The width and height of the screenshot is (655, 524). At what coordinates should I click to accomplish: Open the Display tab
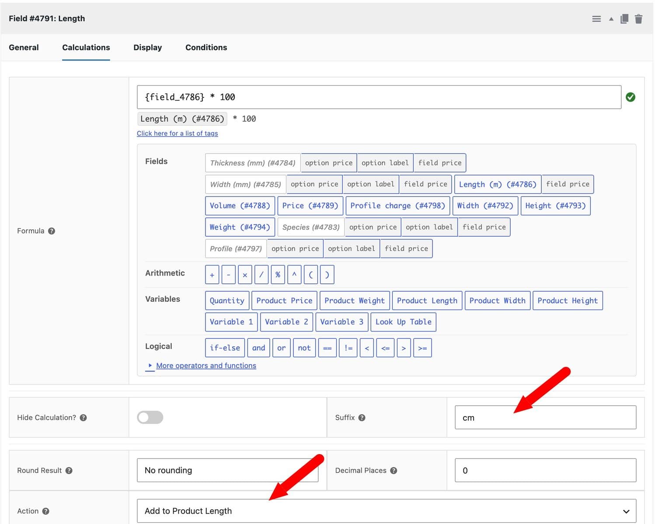coord(148,47)
